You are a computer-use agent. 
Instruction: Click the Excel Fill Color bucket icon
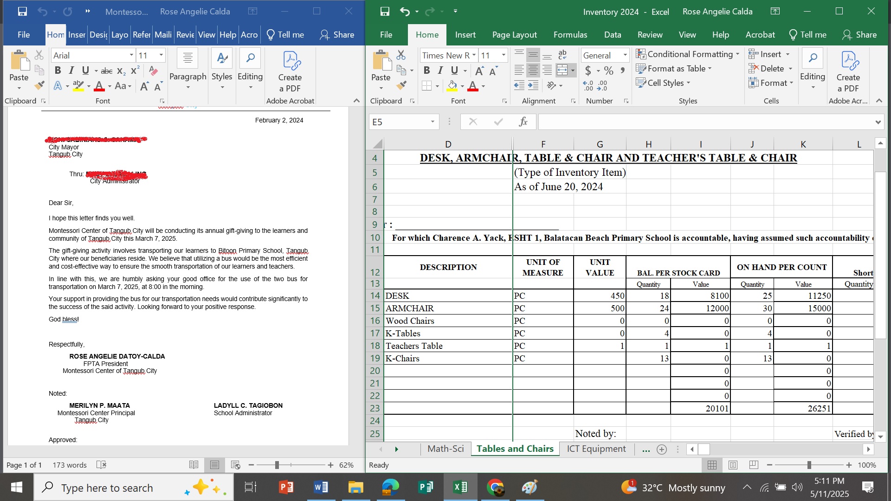pos(452,86)
